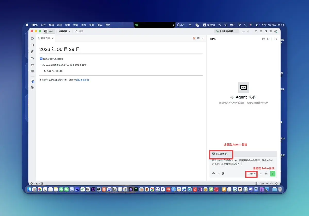Close the TRAE chat panel
Viewport: 309px width, 216px height.
(276, 39)
